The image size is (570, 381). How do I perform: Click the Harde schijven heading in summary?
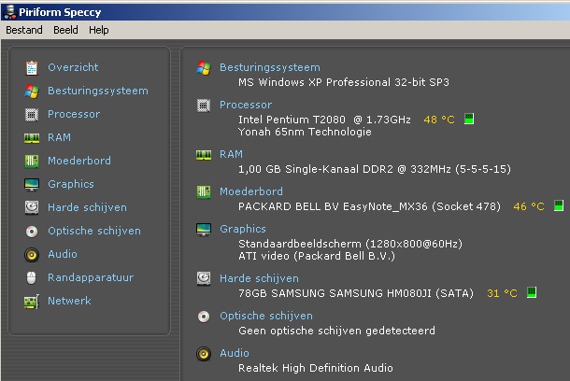pos(259,278)
